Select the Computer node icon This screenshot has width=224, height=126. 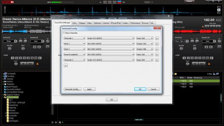coord(5,74)
